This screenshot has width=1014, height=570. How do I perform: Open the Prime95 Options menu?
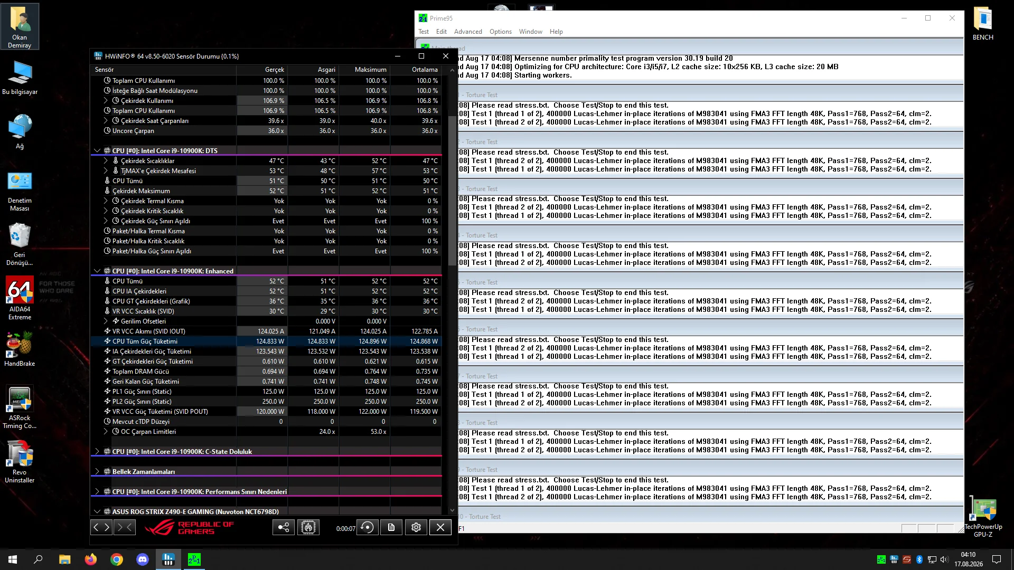[x=501, y=32]
